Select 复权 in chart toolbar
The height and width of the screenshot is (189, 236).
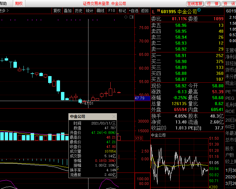tap(57, 11)
